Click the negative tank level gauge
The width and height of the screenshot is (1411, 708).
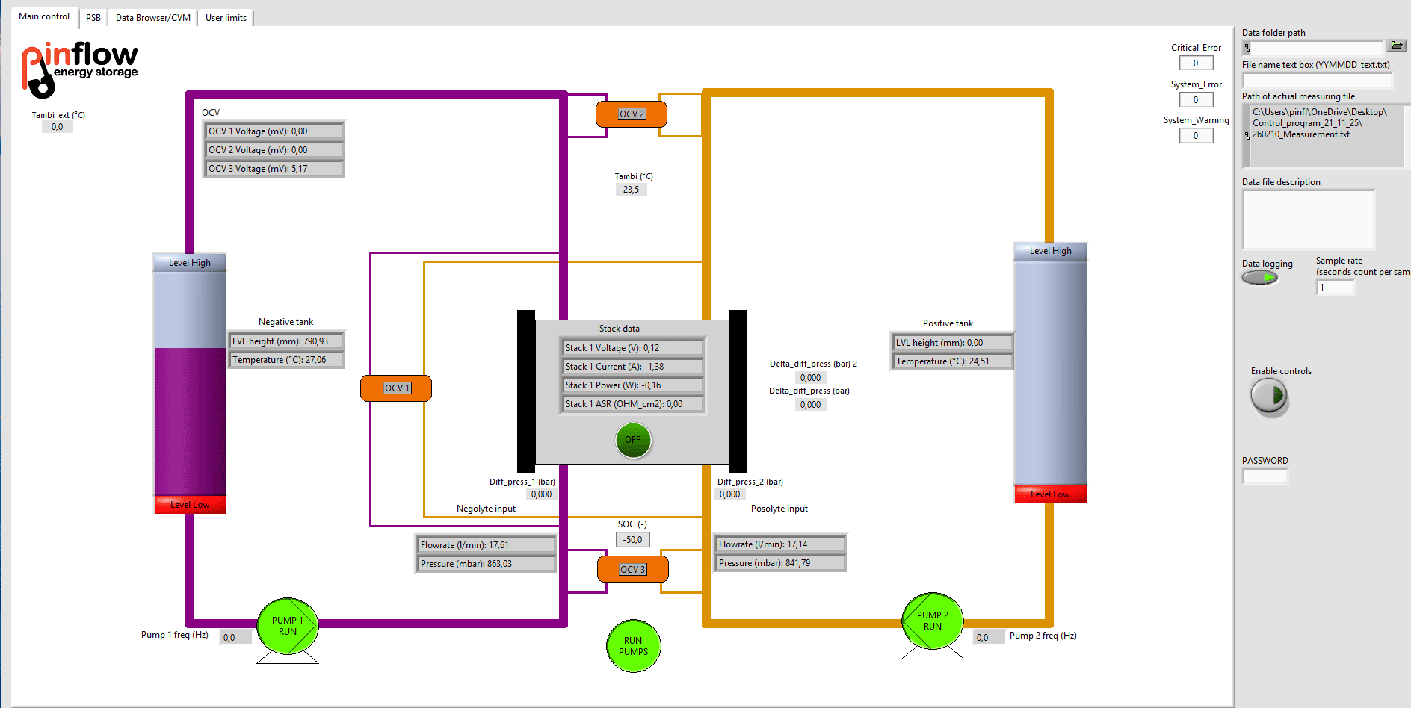190,384
